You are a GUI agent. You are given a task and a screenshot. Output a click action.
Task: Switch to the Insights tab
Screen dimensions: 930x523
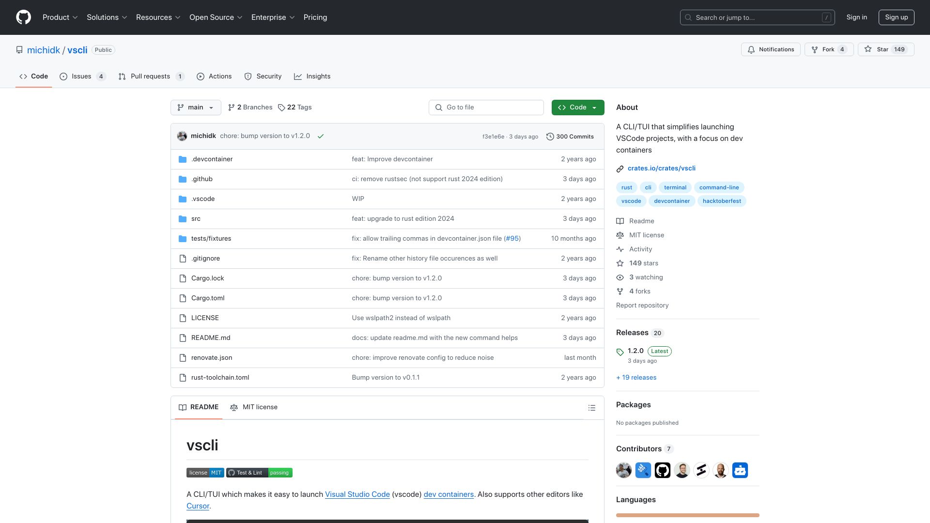pos(312,77)
